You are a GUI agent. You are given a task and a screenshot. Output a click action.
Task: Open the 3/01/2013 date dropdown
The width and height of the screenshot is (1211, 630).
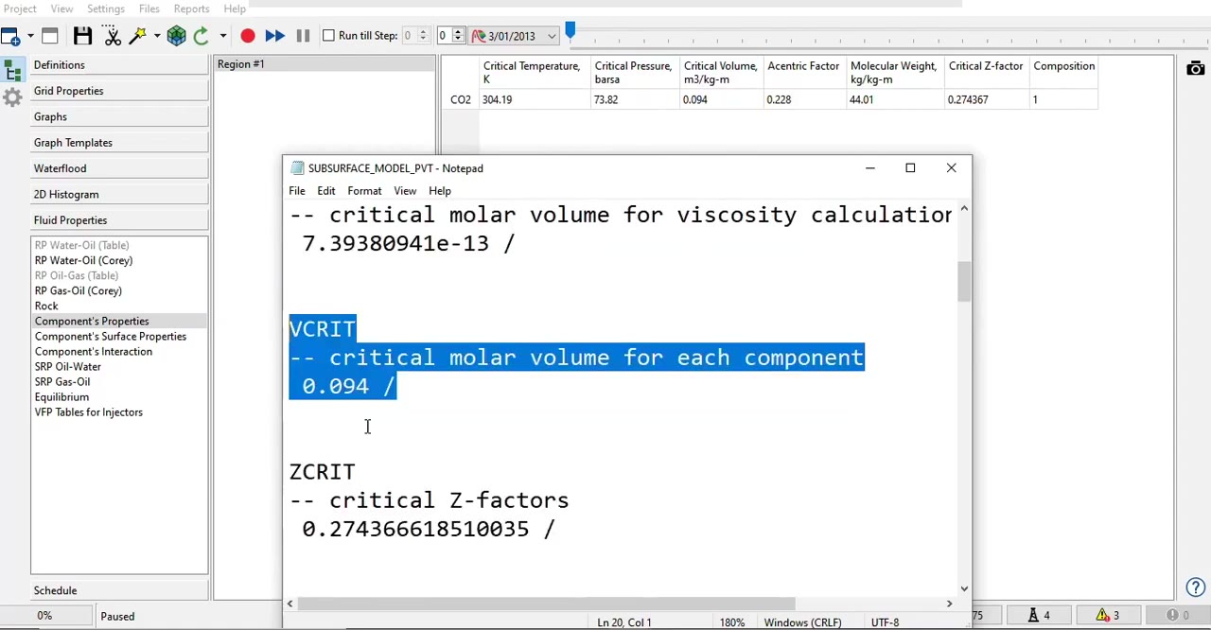(x=552, y=35)
